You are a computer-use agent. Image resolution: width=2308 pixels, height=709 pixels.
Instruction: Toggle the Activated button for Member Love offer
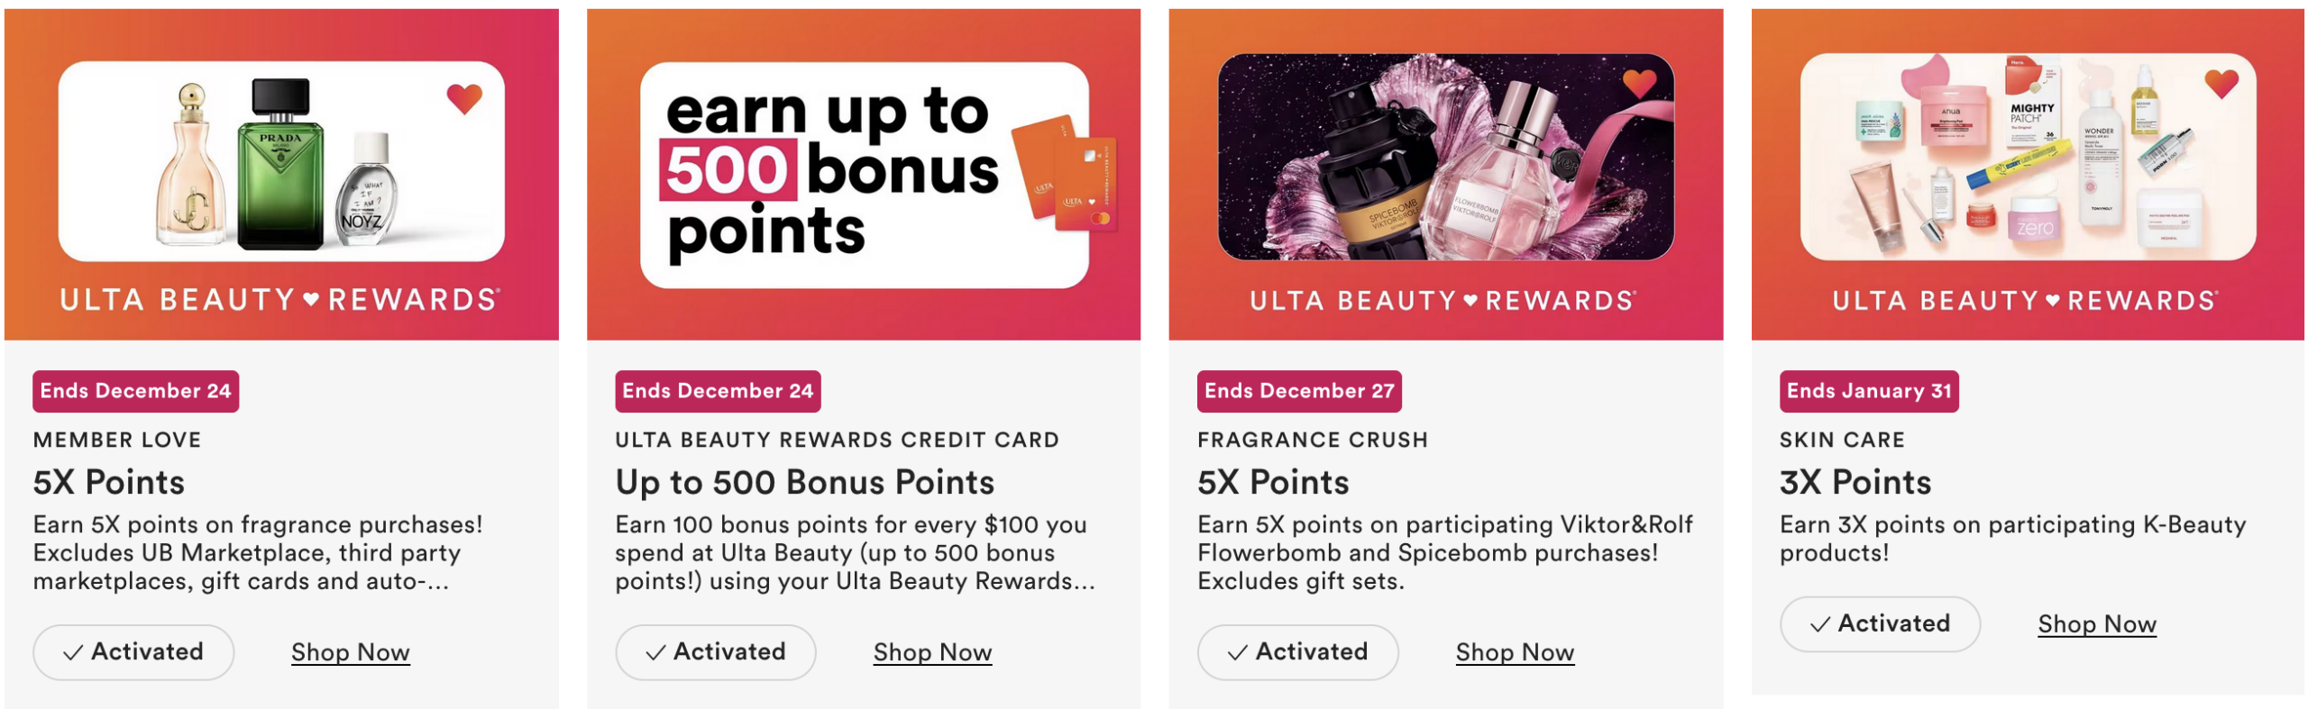[x=133, y=651]
